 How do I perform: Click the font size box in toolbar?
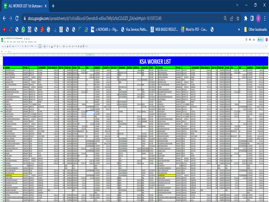point(40,46)
